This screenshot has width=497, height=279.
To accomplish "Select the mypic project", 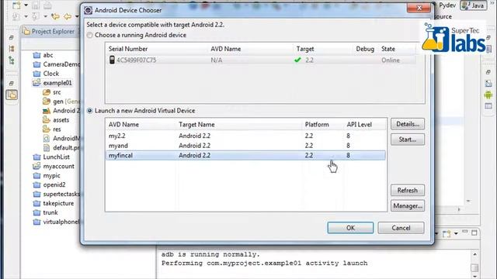I will (x=47, y=176).
